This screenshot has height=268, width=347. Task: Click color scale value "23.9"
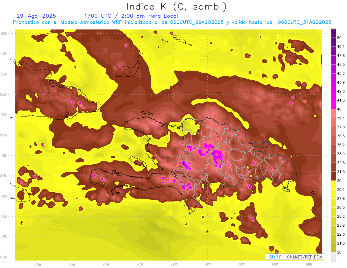(x=341, y=226)
